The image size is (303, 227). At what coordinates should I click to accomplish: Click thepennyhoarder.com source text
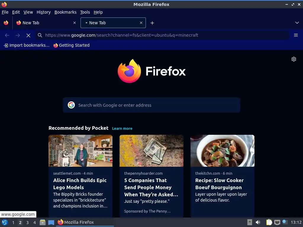point(144,173)
